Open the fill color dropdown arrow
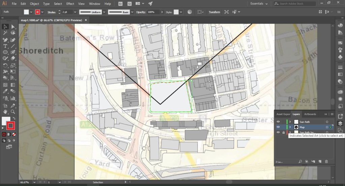345x186 pixels. (x=31, y=12)
